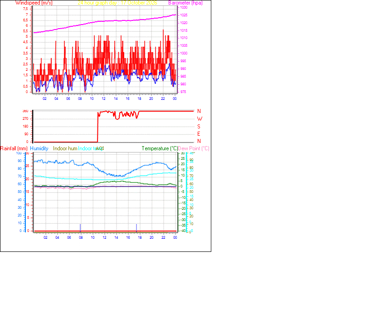The image size is (370, 310).
Task: Click the "Barometer (hpa)" axis title
Action: tap(185, 3)
